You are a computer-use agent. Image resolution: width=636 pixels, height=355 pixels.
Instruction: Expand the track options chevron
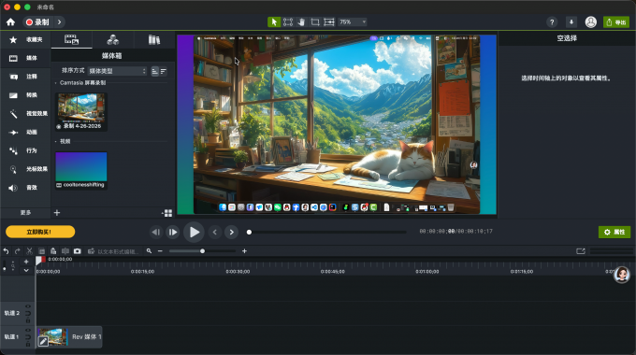(26, 270)
